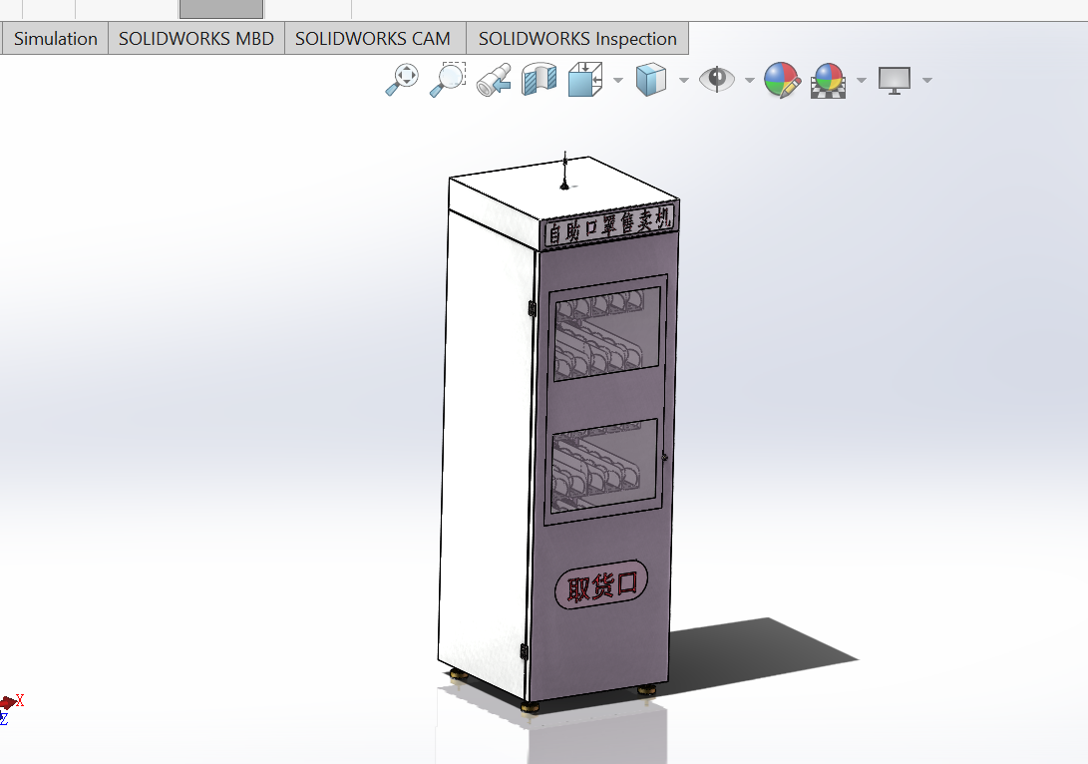The image size is (1088, 764).
Task: Activate Zoom to Area tool
Action: [x=448, y=80]
